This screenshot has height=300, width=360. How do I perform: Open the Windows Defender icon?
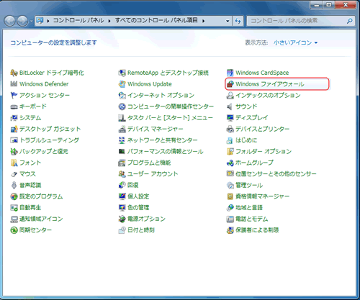pyautogui.click(x=14, y=84)
